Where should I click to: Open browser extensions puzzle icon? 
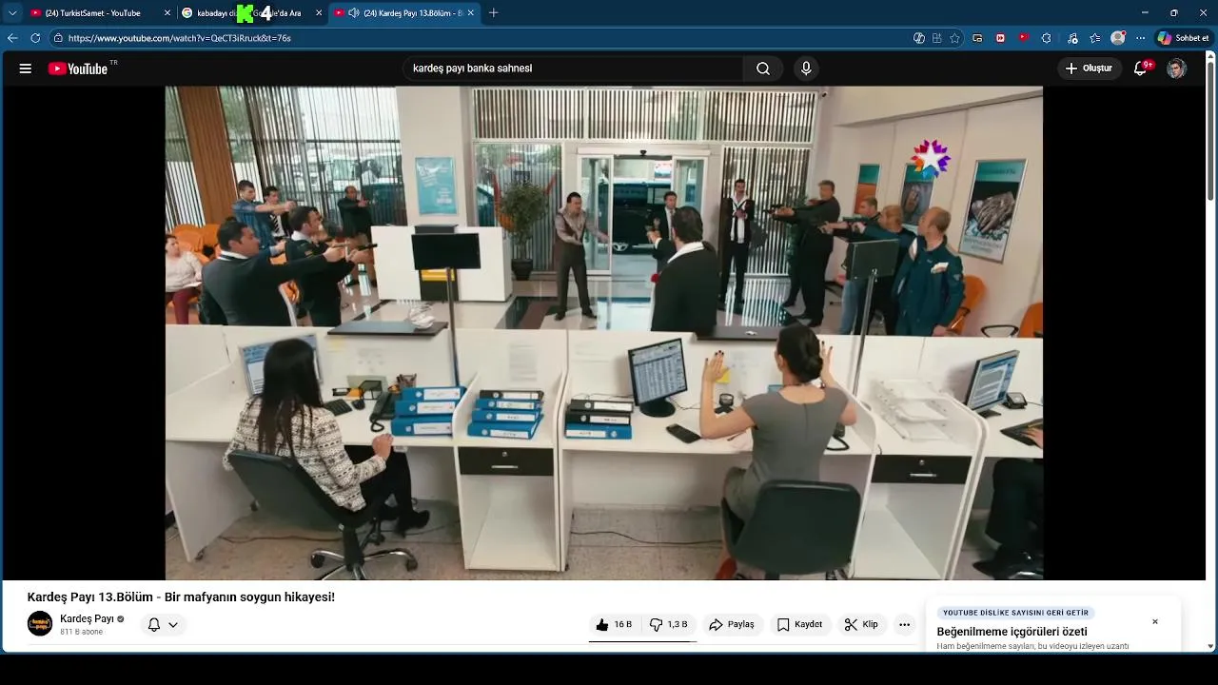[1047, 38]
